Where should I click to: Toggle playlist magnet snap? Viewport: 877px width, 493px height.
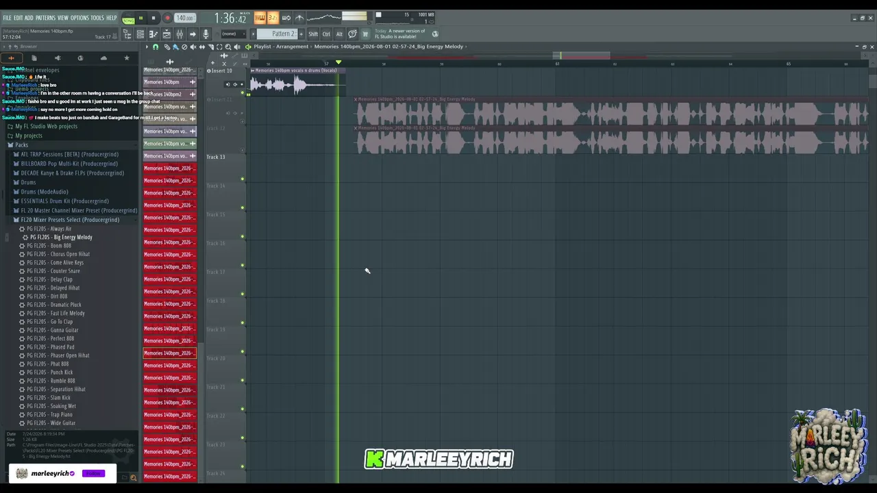(x=156, y=47)
